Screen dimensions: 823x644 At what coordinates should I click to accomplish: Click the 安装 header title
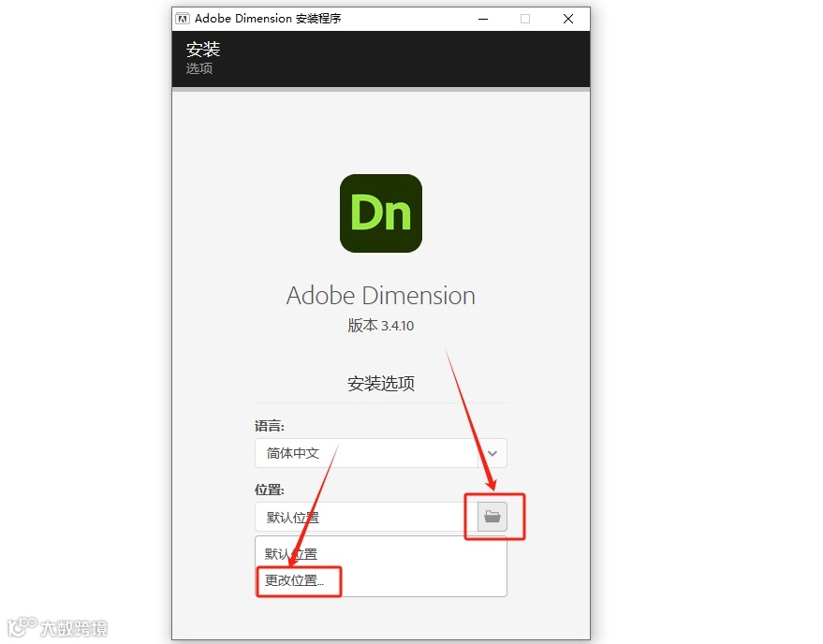(x=203, y=50)
